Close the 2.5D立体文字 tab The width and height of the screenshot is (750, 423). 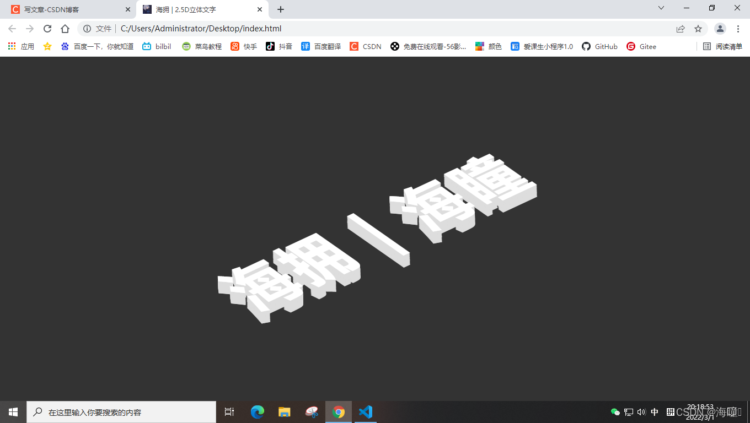click(x=260, y=9)
